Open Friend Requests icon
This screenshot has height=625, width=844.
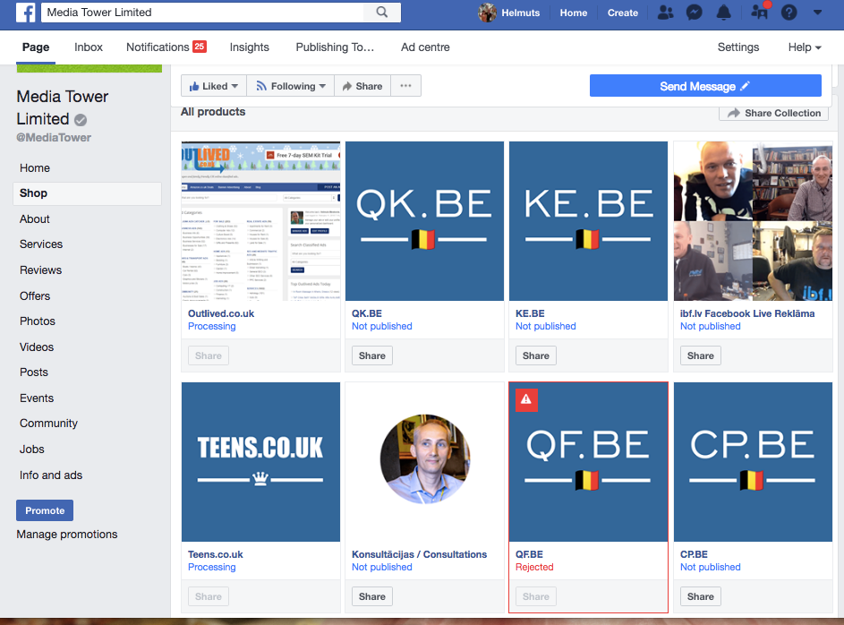click(x=665, y=13)
